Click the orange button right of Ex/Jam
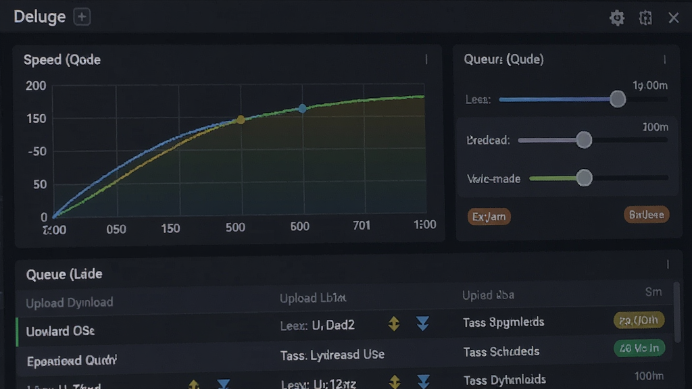Image resolution: width=692 pixels, height=389 pixels. click(647, 215)
